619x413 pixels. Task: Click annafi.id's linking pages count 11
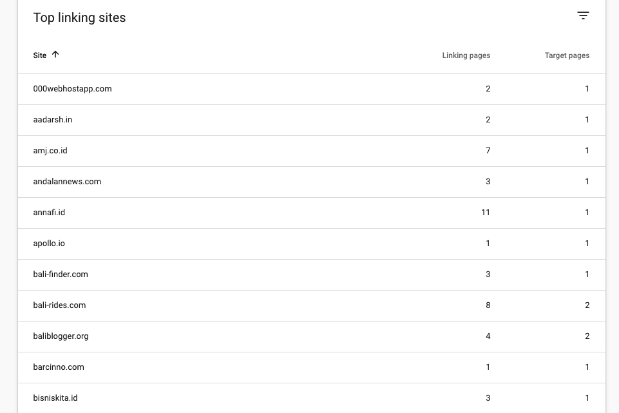485,213
